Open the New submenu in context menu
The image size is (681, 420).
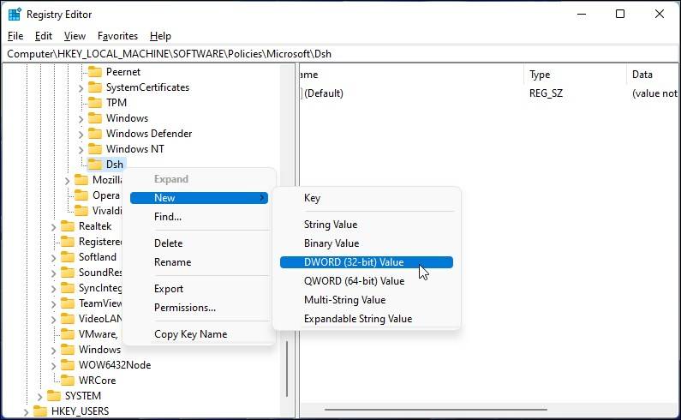199,198
